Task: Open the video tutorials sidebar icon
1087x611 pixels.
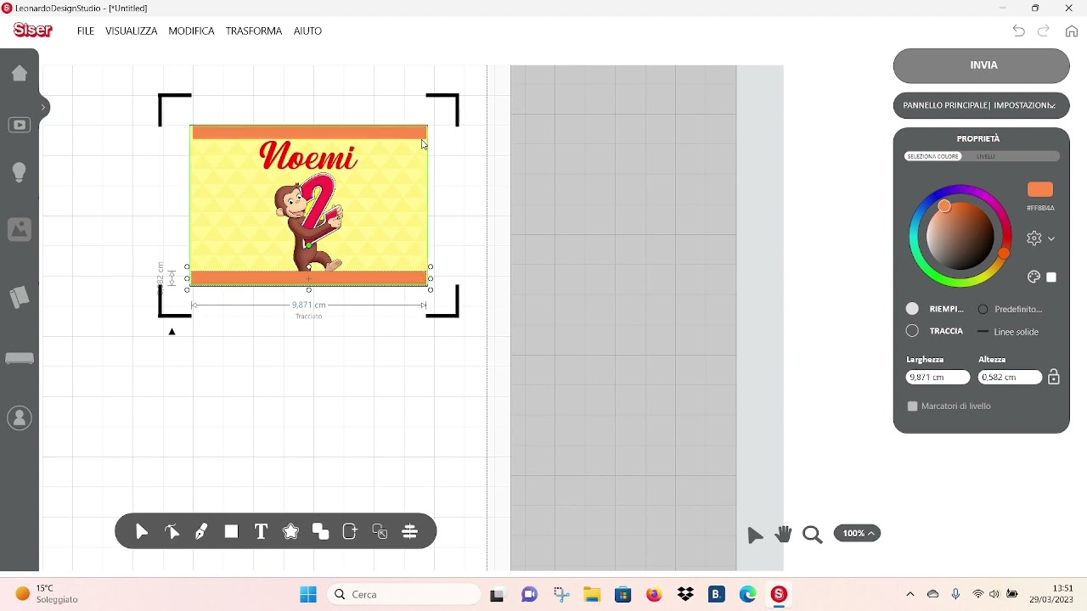Action: [20, 125]
